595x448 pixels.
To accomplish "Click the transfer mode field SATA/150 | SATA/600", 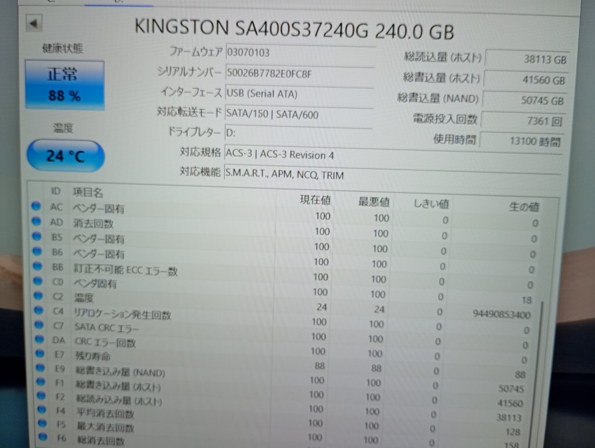I will coord(299,114).
